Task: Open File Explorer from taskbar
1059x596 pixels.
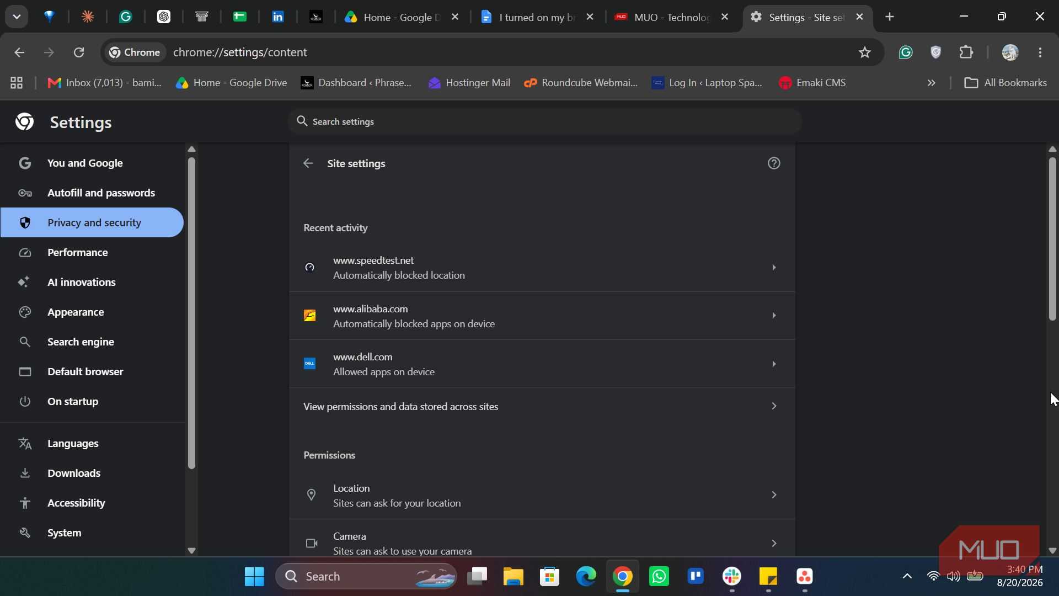Action: [x=513, y=577]
